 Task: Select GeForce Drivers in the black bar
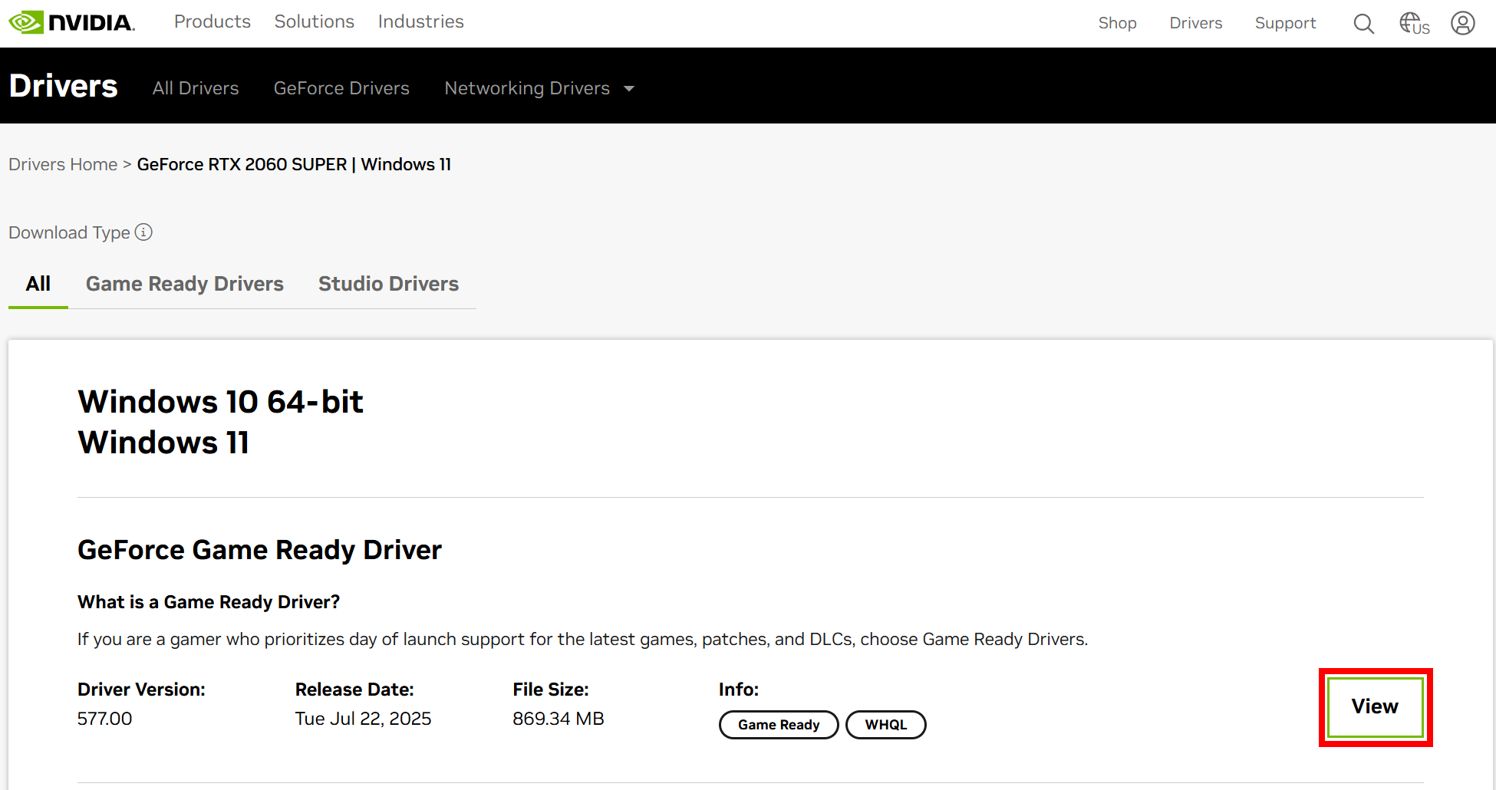coord(341,88)
